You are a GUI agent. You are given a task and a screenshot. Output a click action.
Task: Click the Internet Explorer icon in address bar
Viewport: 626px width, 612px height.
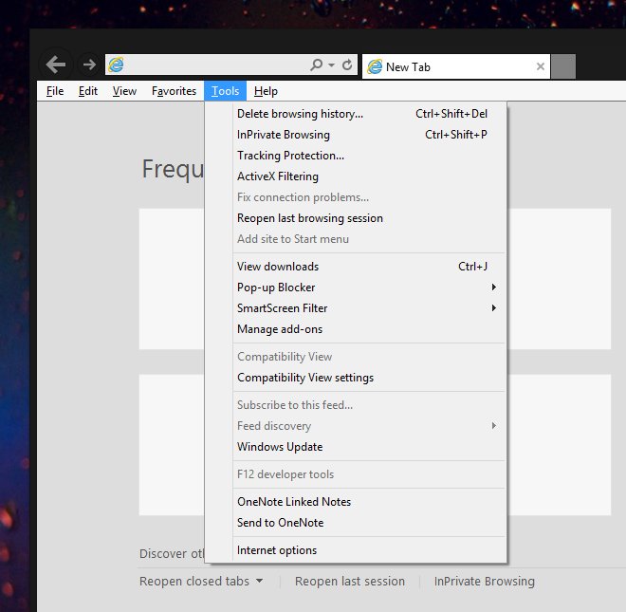(x=116, y=65)
